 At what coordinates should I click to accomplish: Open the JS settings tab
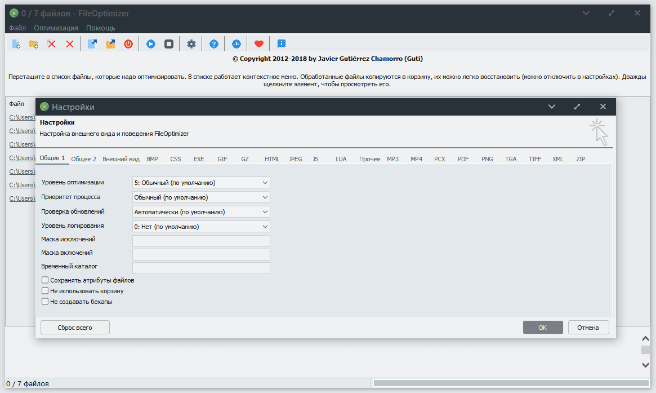coord(315,159)
